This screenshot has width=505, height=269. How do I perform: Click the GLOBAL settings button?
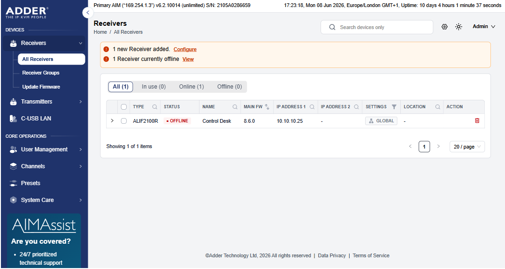(x=381, y=121)
